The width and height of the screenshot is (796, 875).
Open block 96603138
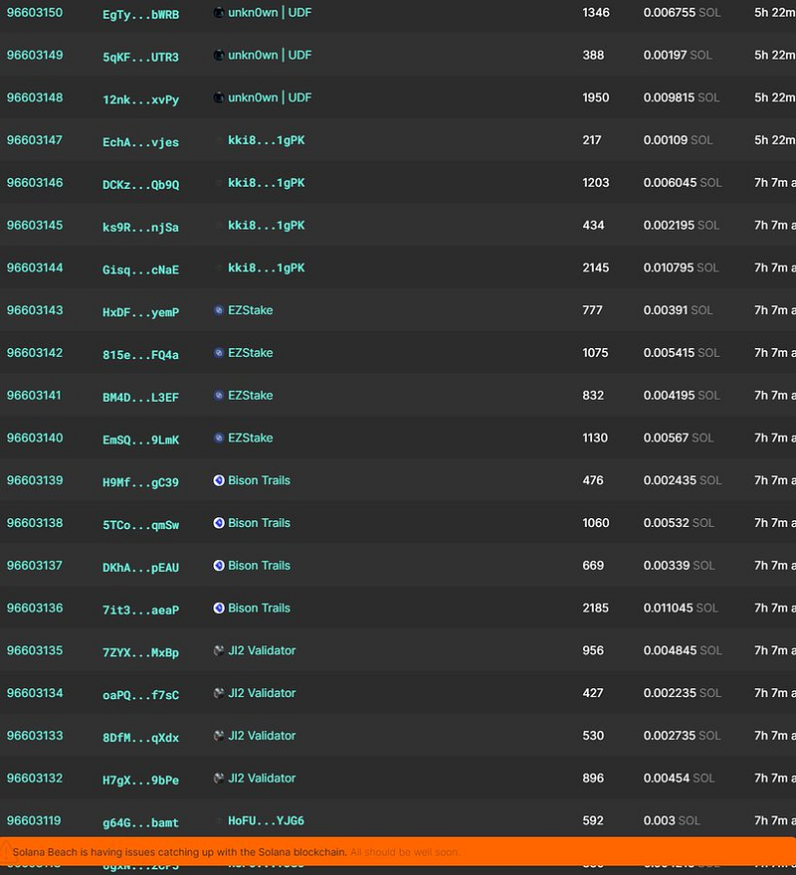tap(35, 523)
